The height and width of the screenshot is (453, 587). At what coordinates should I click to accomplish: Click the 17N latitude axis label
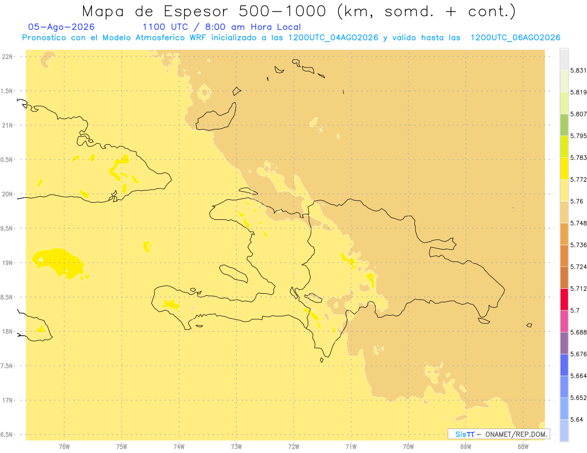point(8,400)
